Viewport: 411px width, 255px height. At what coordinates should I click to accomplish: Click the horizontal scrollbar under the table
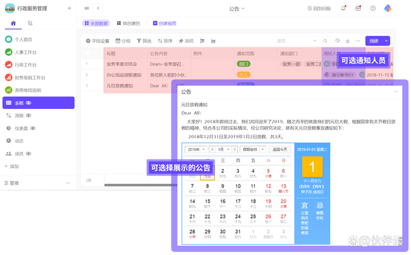pyautogui.click(x=139, y=185)
